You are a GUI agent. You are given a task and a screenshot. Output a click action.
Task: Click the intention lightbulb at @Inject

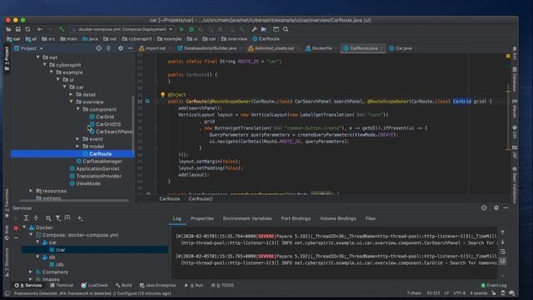click(x=162, y=95)
